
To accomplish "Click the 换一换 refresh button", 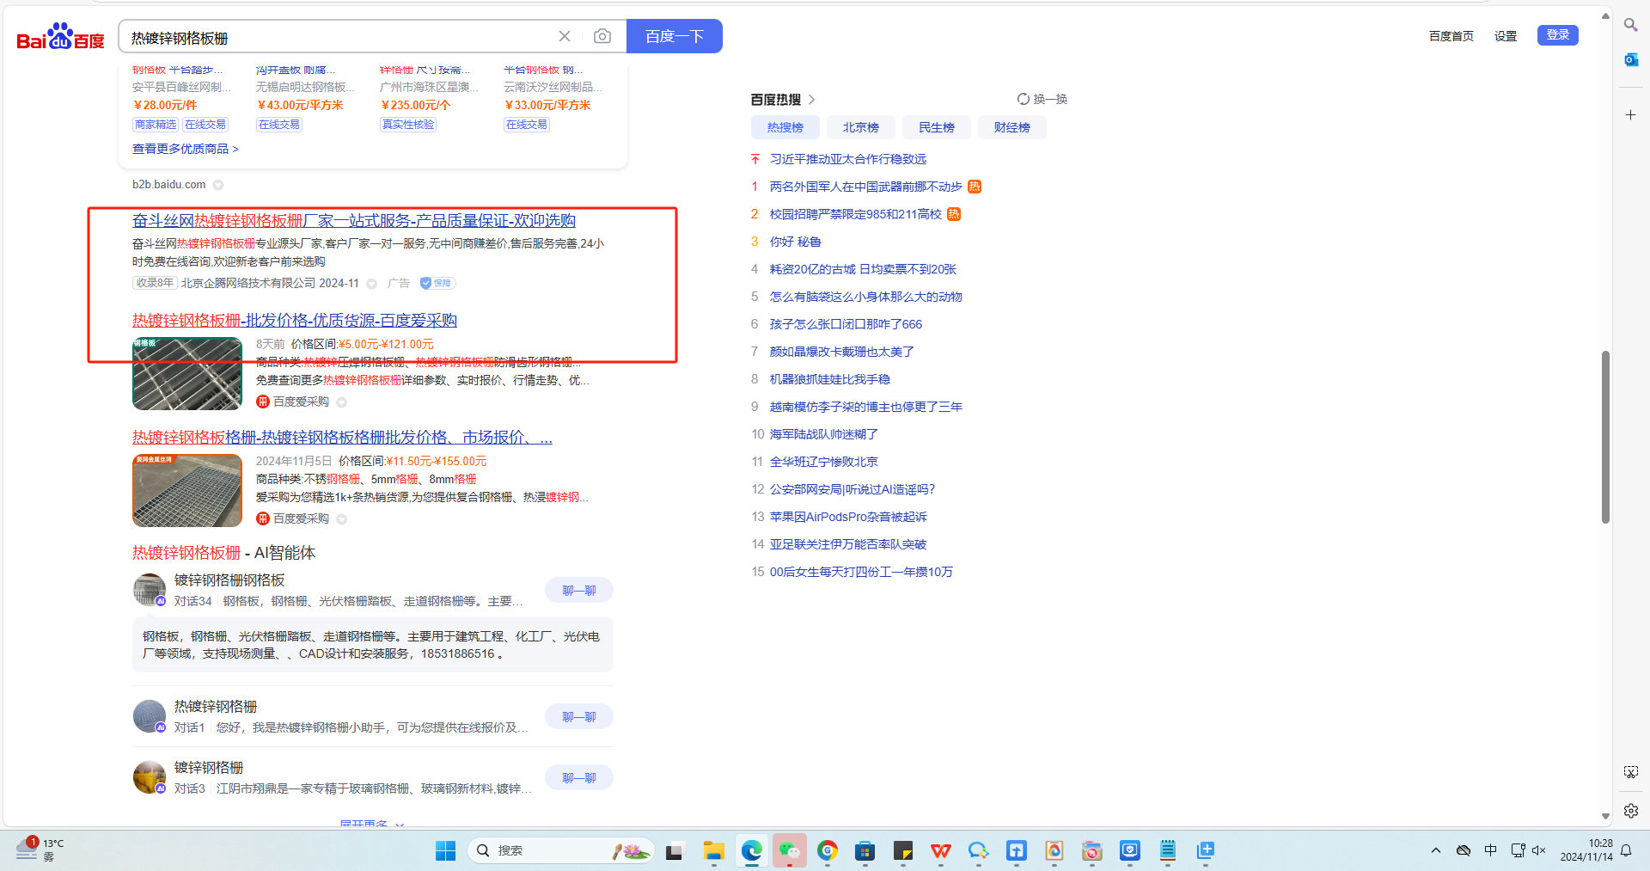I will point(1042,99).
